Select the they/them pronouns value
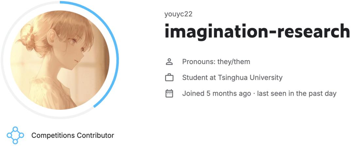The image size is (353, 146). (x=234, y=61)
